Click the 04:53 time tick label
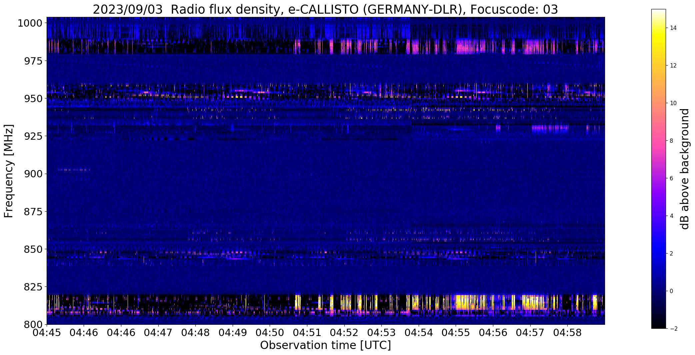Image resolution: width=695 pixels, height=355 pixels. (382, 333)
